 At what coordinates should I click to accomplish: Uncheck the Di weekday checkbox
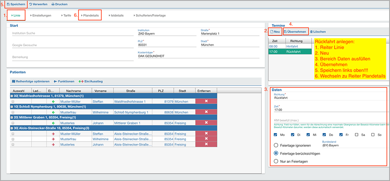[292, 135]
